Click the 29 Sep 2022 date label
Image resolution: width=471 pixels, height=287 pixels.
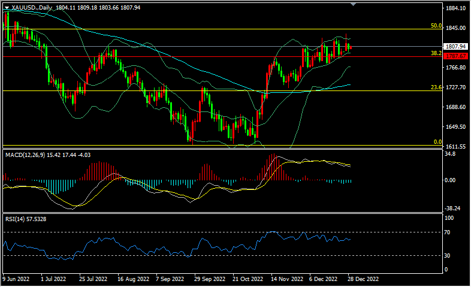(x=210, y=279)
